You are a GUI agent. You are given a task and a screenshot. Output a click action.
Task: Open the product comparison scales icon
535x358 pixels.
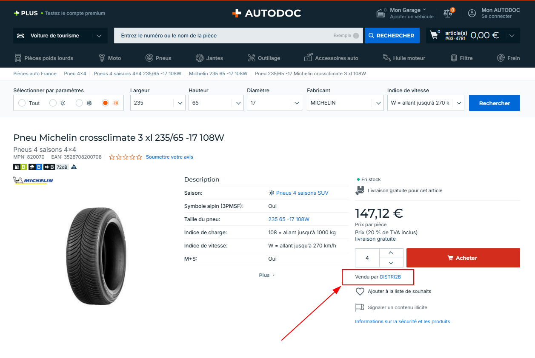pyautogui.click(x=448, y=13)
